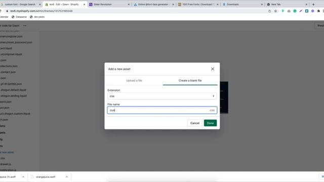324x182 pixels.
Task: Click the purple pen extension icon
Action: (x=301, y=11)
